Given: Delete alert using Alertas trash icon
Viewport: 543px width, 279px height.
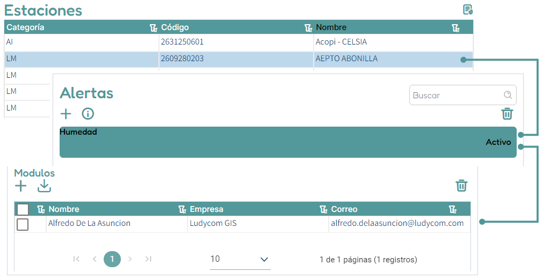Looking at the screenshot, I should pyautogui.click(x=507, y=114).
